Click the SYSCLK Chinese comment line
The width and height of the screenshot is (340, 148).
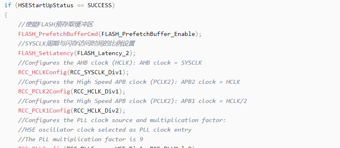[x=76, y=43]
